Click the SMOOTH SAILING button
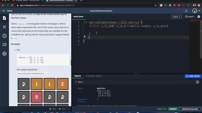This screenshot has width=202, height=113. [190, 109]
